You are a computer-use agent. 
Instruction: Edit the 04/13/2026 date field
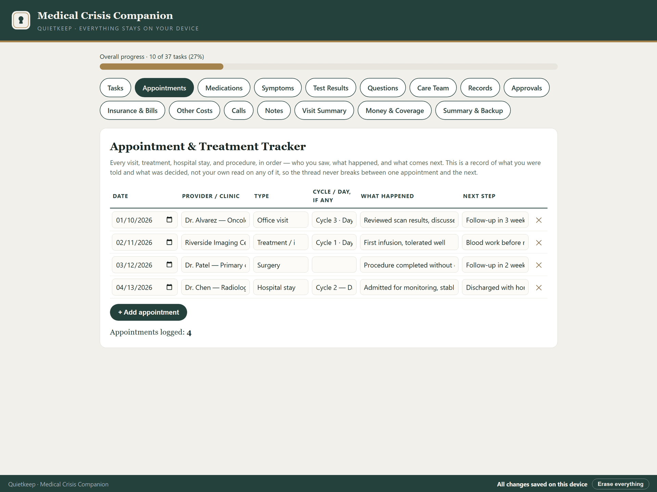(144, 288)
